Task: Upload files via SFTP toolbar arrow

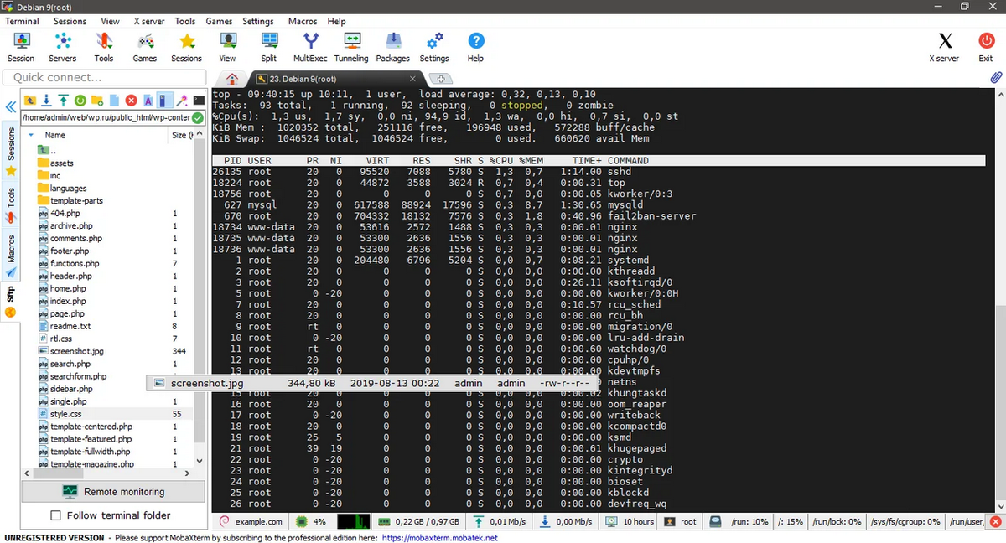Action: point(63,100)
